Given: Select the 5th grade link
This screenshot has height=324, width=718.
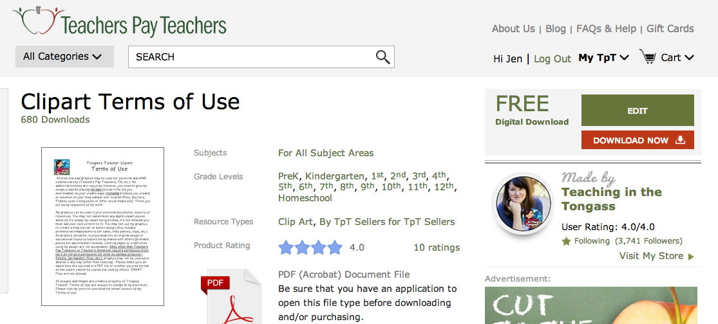Looking at the screenshot, I should click(x=285, y=186).
